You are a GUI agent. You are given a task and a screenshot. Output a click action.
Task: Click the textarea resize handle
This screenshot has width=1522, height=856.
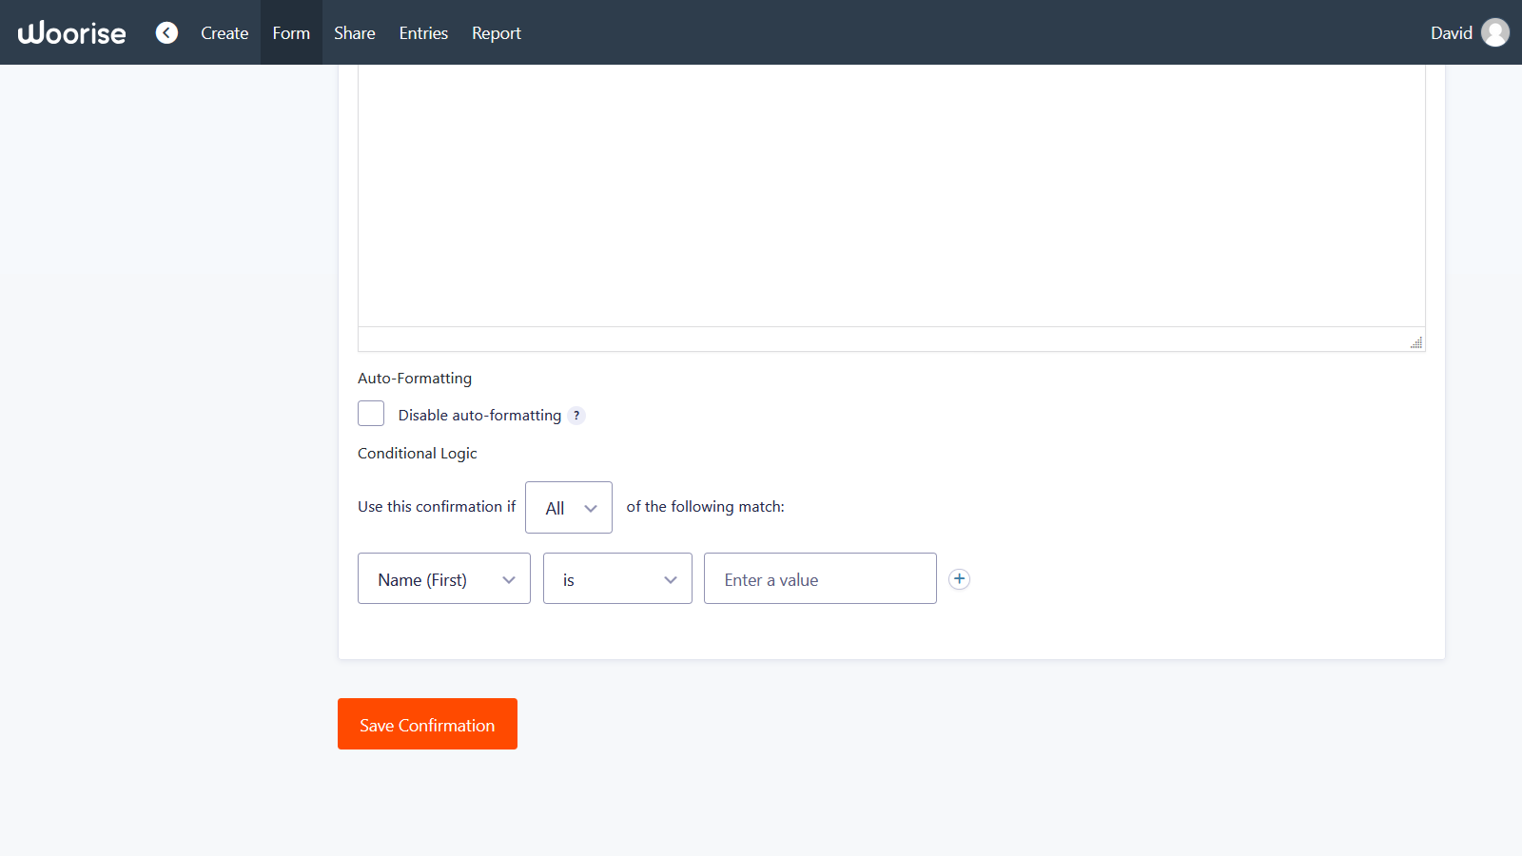pos(1415,342)
